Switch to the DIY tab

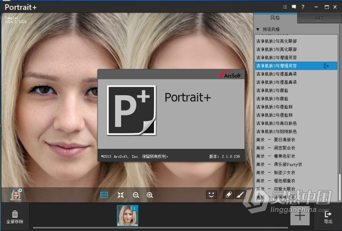(x=319, y=18)
